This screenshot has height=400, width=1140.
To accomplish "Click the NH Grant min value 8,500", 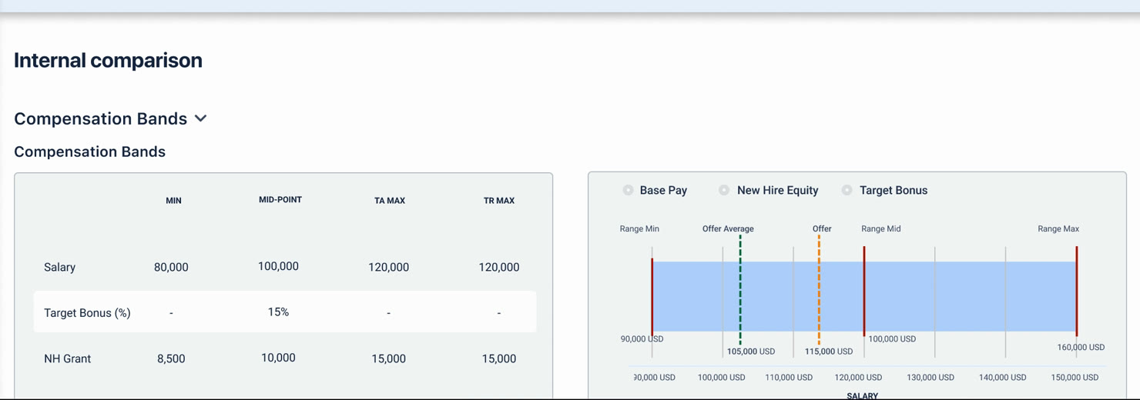I will [171, 358].
